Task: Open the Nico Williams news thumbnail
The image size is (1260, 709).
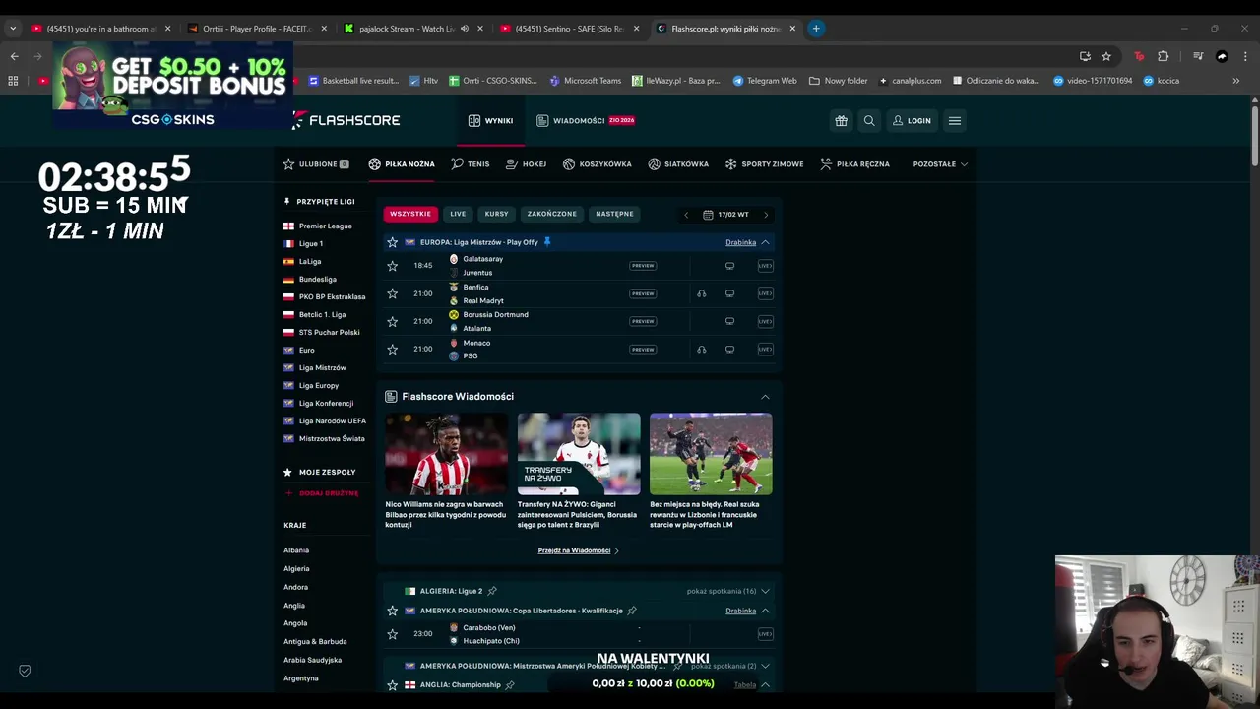Action: [x=446, y=454]
